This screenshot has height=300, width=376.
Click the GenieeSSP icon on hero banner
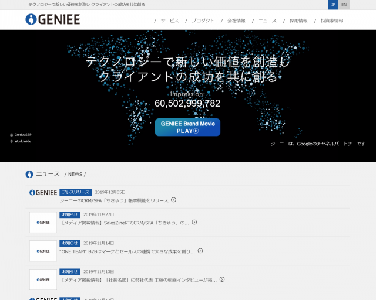click(x=11, y=135)
